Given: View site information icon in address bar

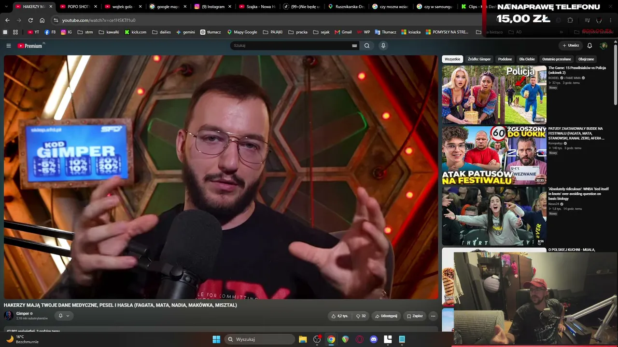Looking at the screenshot, I should (56, 20).
